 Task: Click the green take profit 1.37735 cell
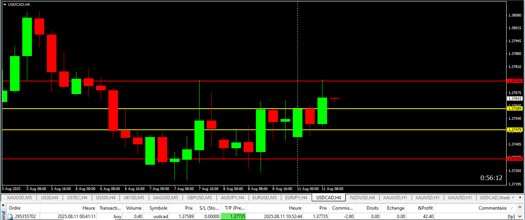point(234,217)
